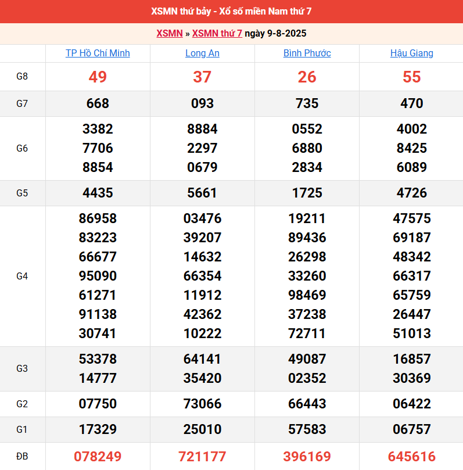Click G7 number 093

pos(202,103)
